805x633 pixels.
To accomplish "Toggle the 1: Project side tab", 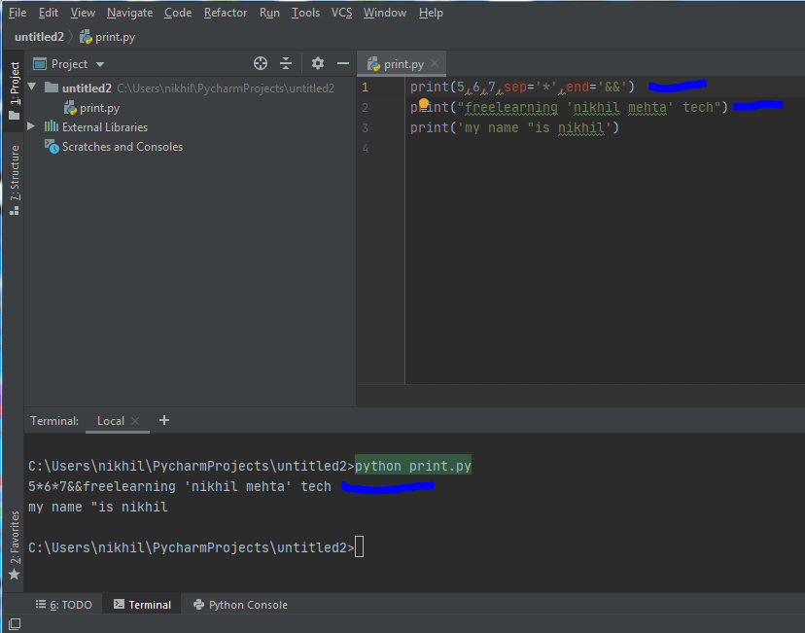I will coord(15,90).
